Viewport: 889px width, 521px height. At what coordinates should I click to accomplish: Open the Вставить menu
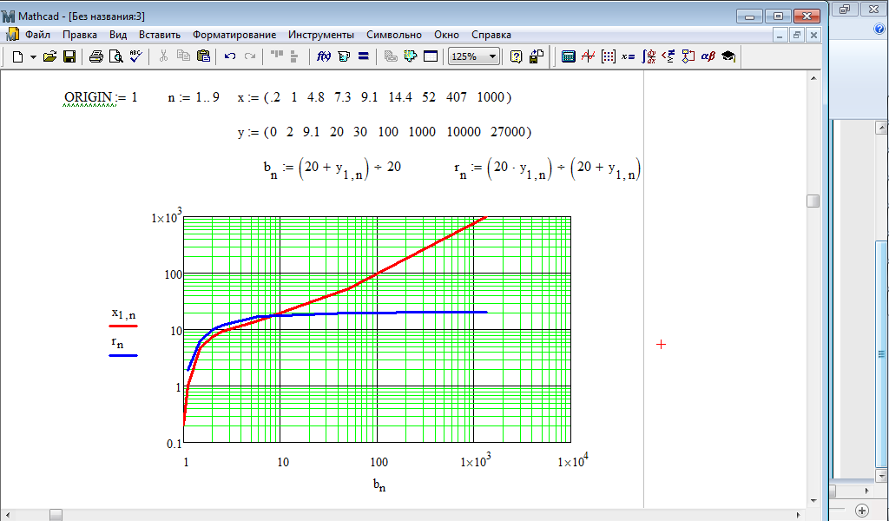point(160,35)
